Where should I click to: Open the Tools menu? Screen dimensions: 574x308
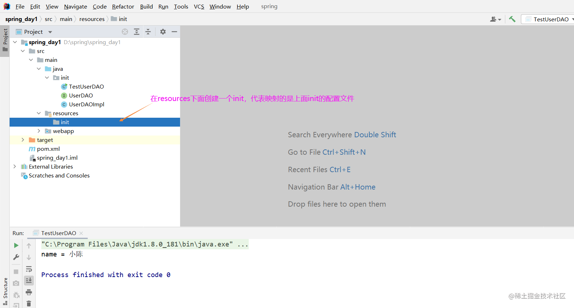pyautogui.click(x=181, y=6)
